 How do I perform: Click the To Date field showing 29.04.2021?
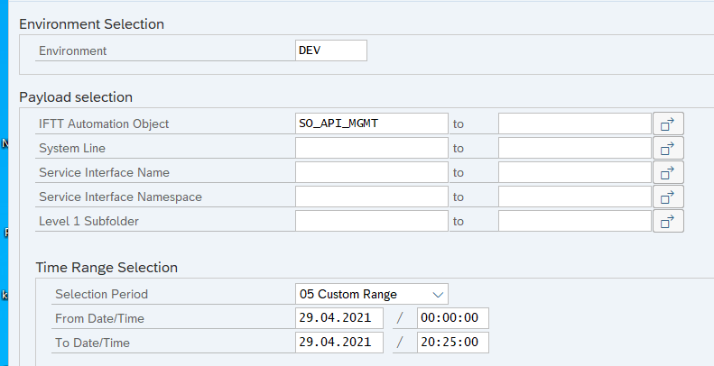pyautogui.click(x=338, y=343)
